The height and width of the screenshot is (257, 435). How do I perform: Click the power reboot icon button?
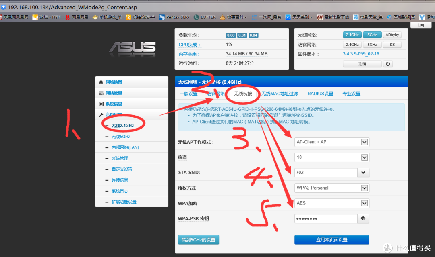388,64
